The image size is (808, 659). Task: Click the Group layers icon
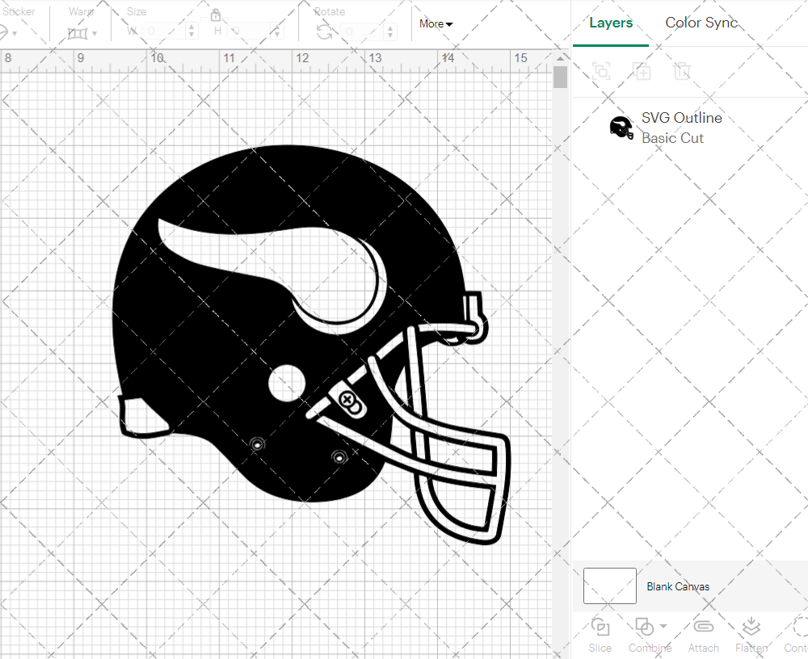600,71
